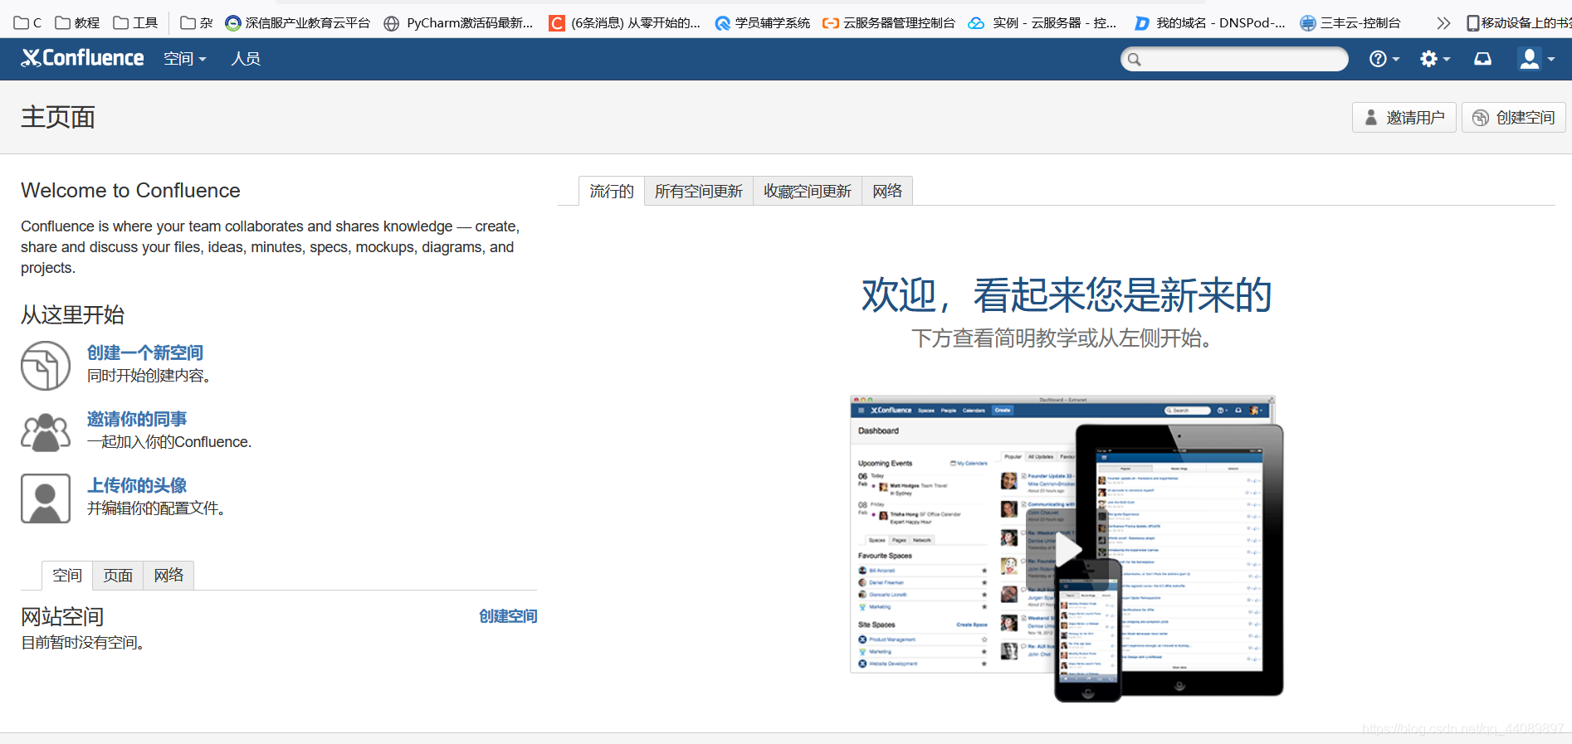Focus the header search field
This screenshot has height=744, width=1572.
click(x=1234, y=59)
